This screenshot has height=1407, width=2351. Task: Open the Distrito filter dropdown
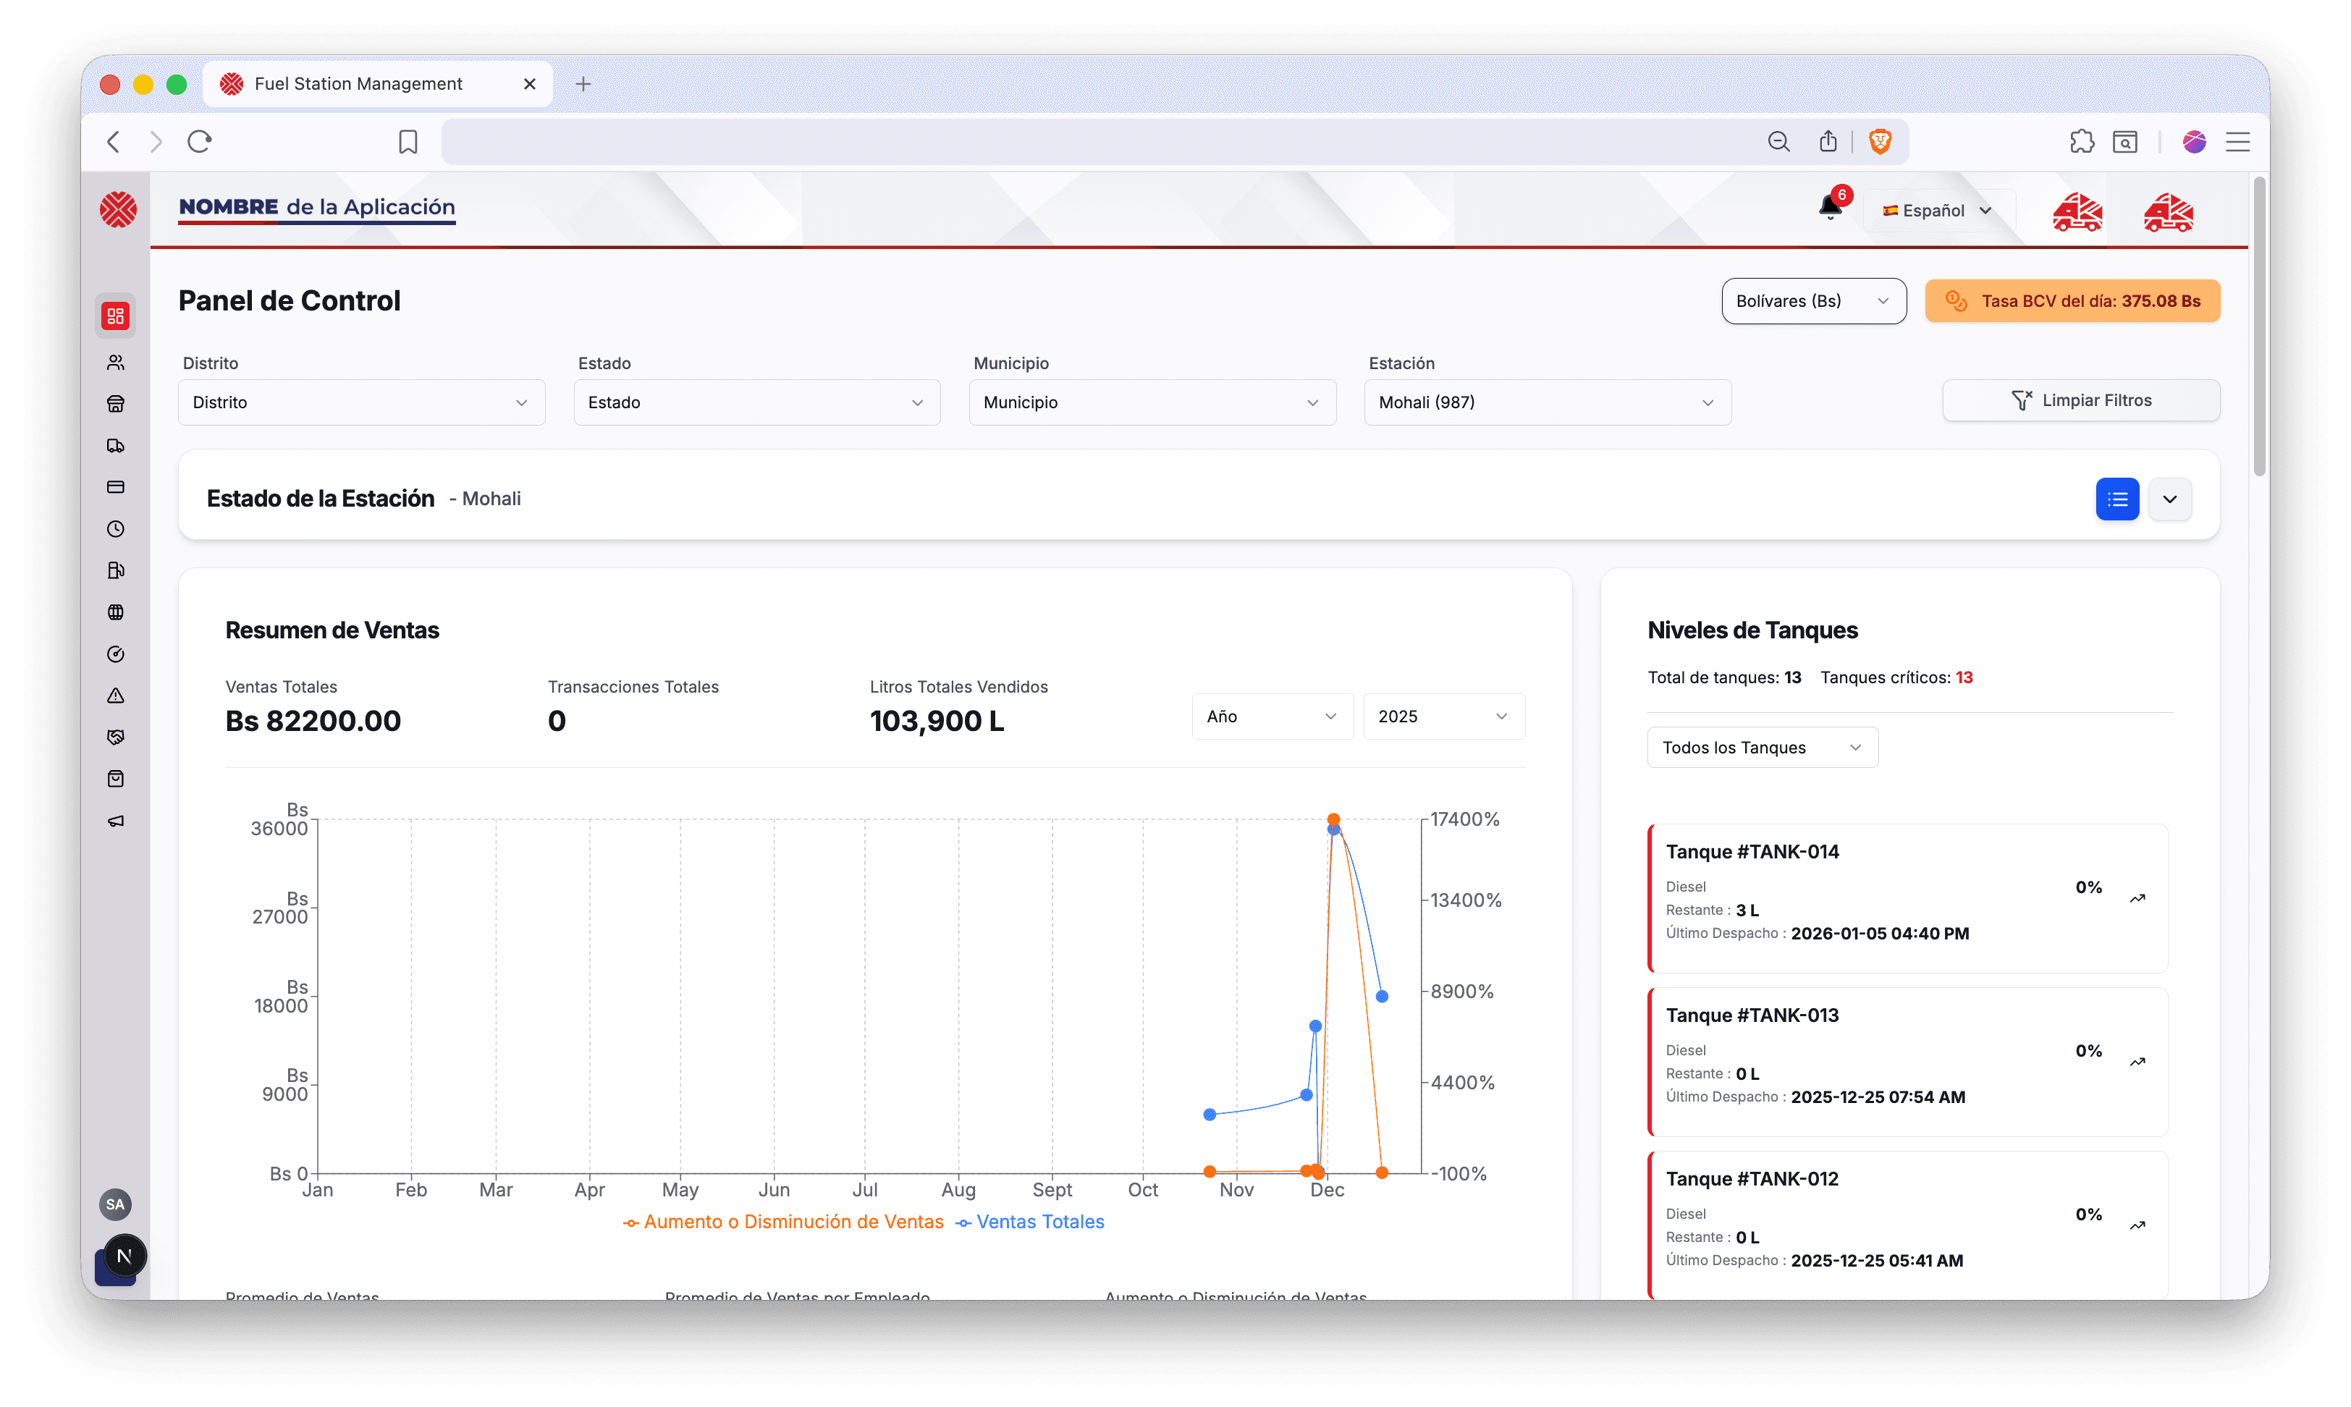tap(361, 402)
